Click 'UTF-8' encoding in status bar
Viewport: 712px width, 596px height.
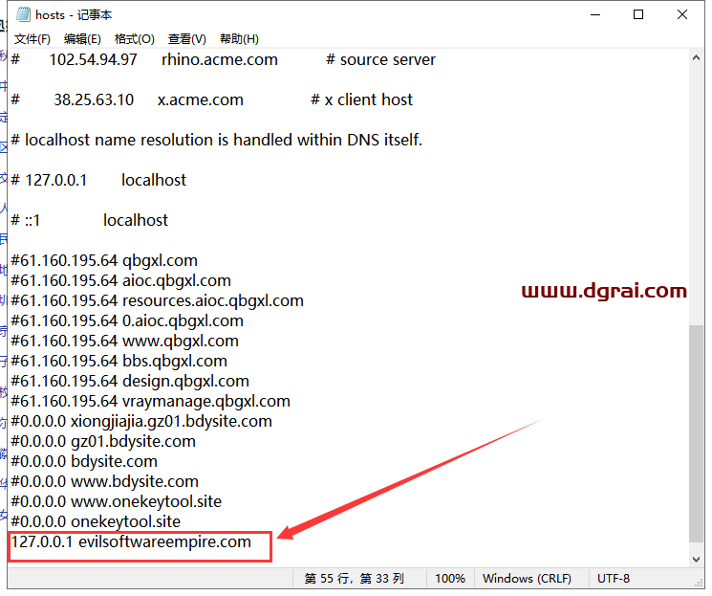614,579
